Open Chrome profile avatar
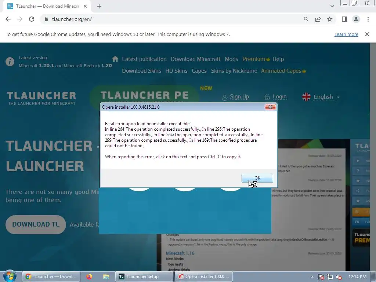The width and height of the screenshot is (376, 282). click(356, 19)
